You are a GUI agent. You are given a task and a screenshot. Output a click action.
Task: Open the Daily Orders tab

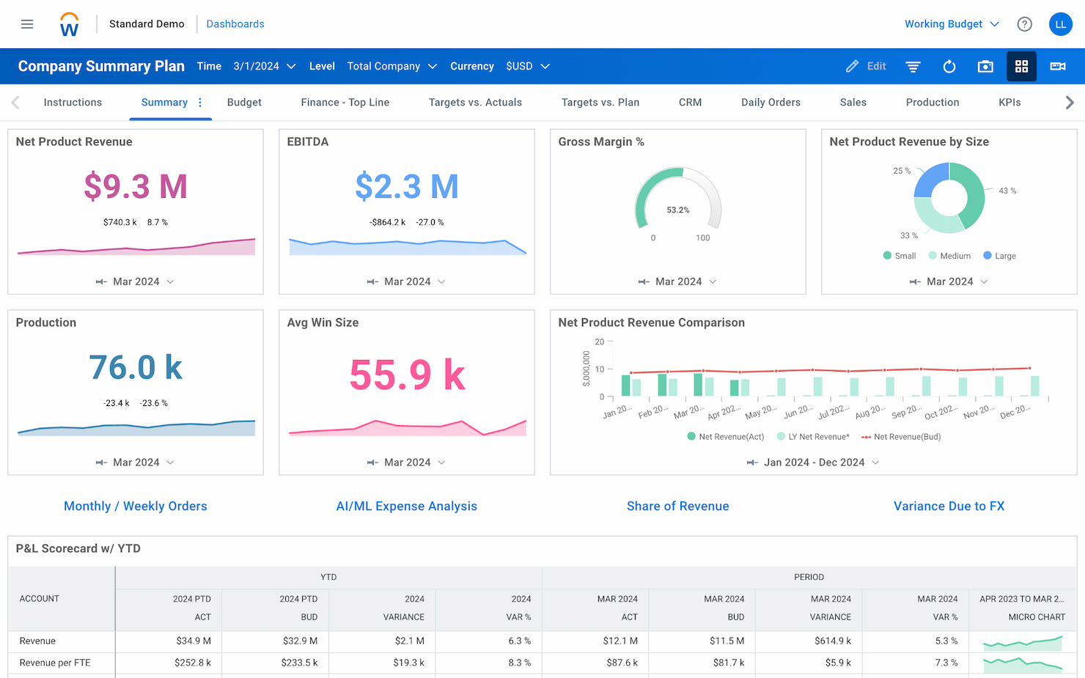coord(770,103)
